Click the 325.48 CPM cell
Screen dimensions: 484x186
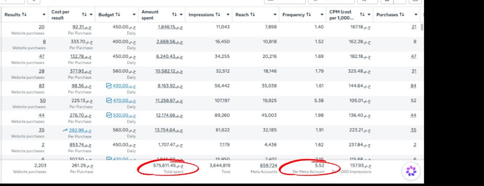point(360,71)
